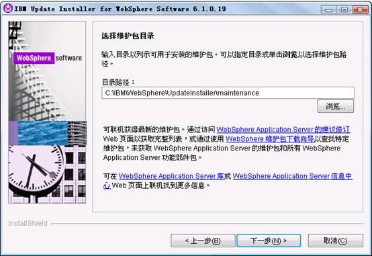Viewport: 372px width, 256px height.
Task: Click the 选择维护包目录 heading text
Action: (128, 36)
